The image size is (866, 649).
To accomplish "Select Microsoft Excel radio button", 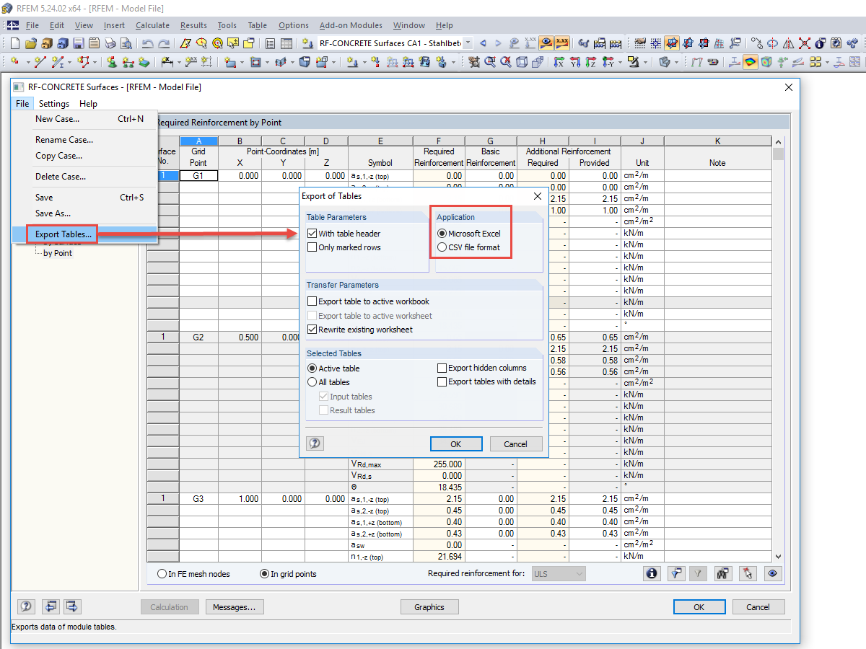I will coord(442,234).
